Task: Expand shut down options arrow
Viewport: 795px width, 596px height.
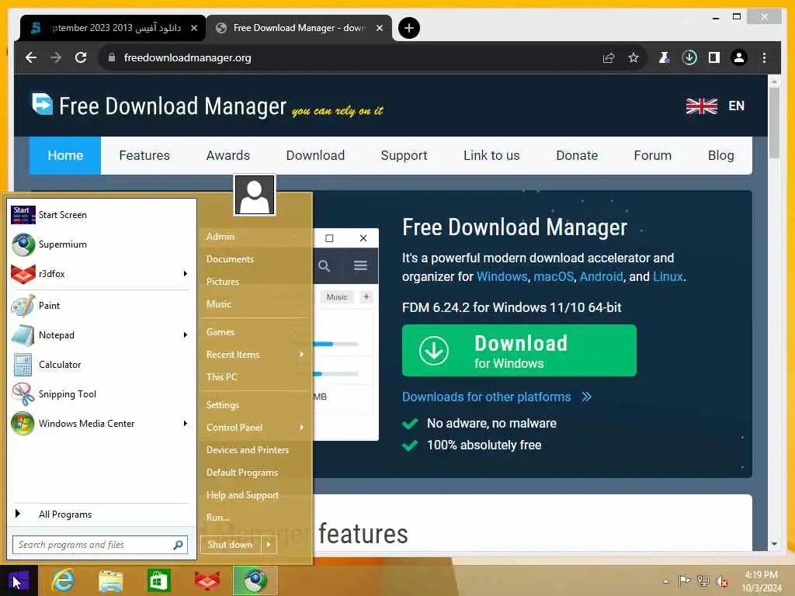Action: coord(269,545)
